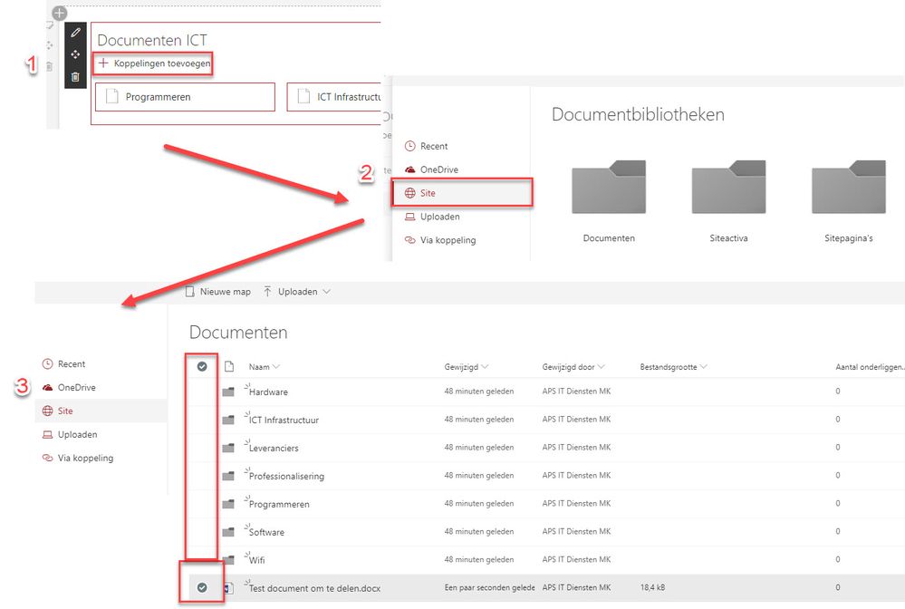This screenshot has width=905, height=609.
Task: Open the Documenten library folder
Action: coord(609,201)
